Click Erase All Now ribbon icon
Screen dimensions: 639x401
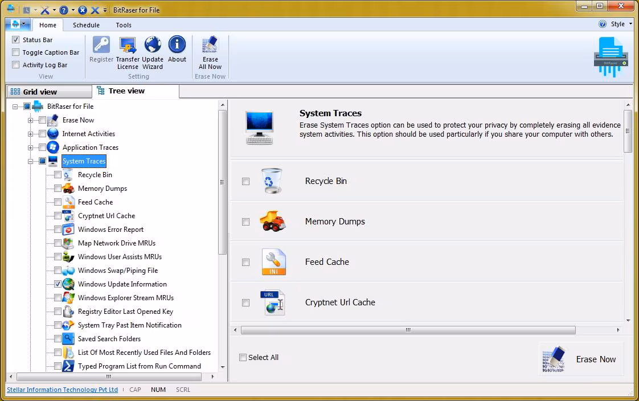point(210,53)
